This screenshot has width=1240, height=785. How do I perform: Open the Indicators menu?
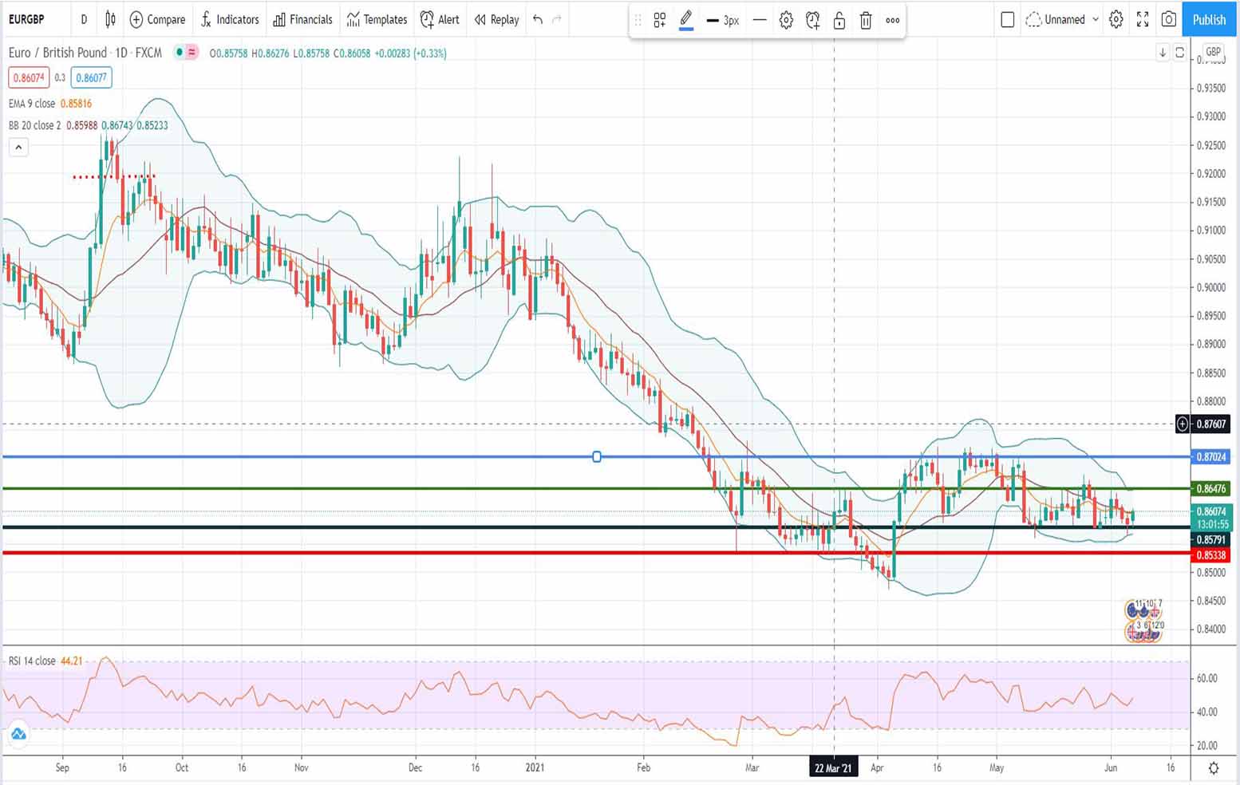[x=230, y=19]
